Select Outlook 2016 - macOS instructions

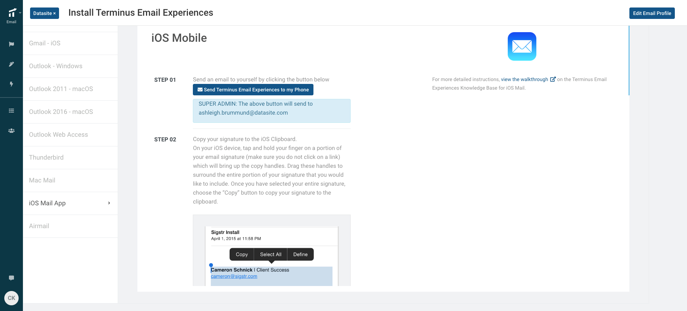[70, 112]
